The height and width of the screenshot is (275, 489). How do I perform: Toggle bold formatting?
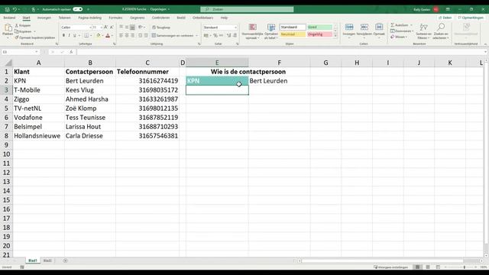point(63,36)
